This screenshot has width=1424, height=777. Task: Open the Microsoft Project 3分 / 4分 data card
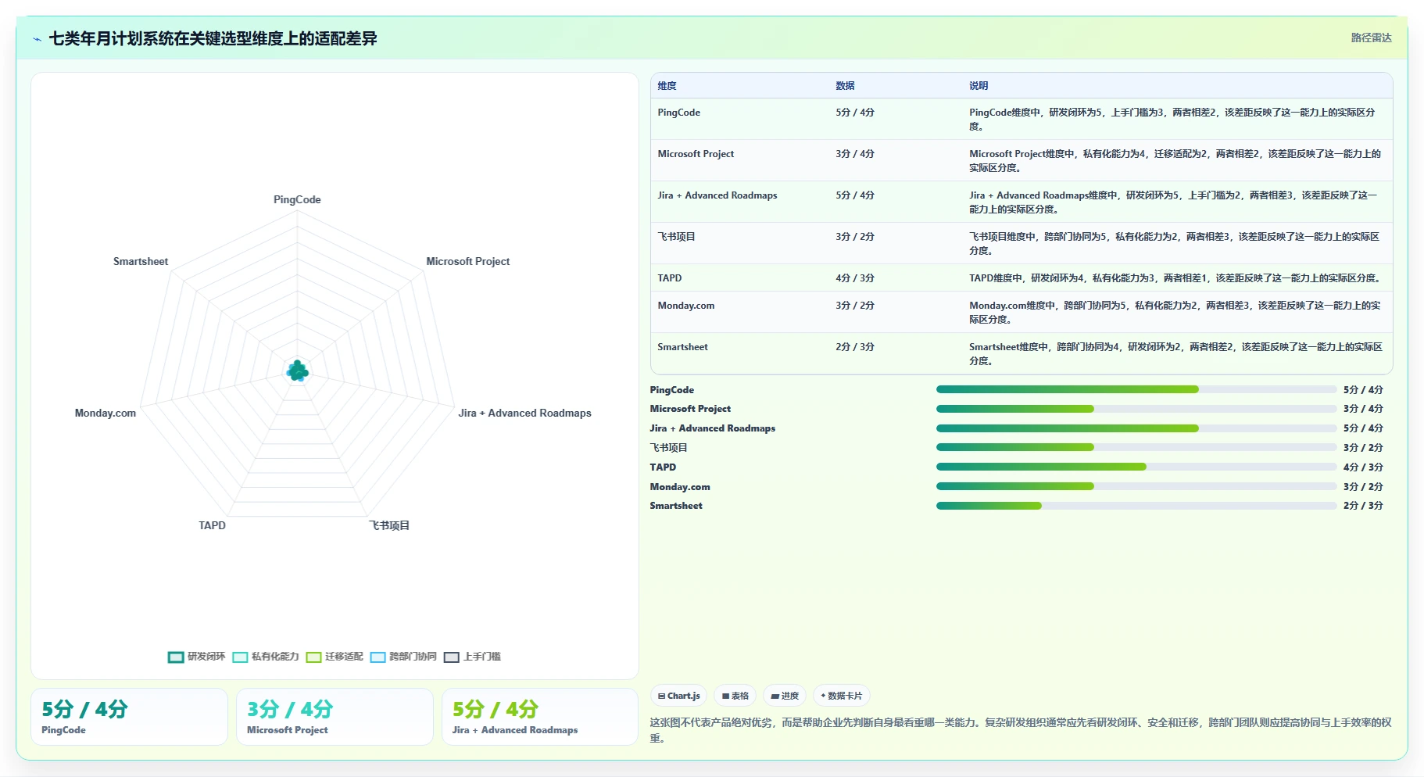click(335, 717)
